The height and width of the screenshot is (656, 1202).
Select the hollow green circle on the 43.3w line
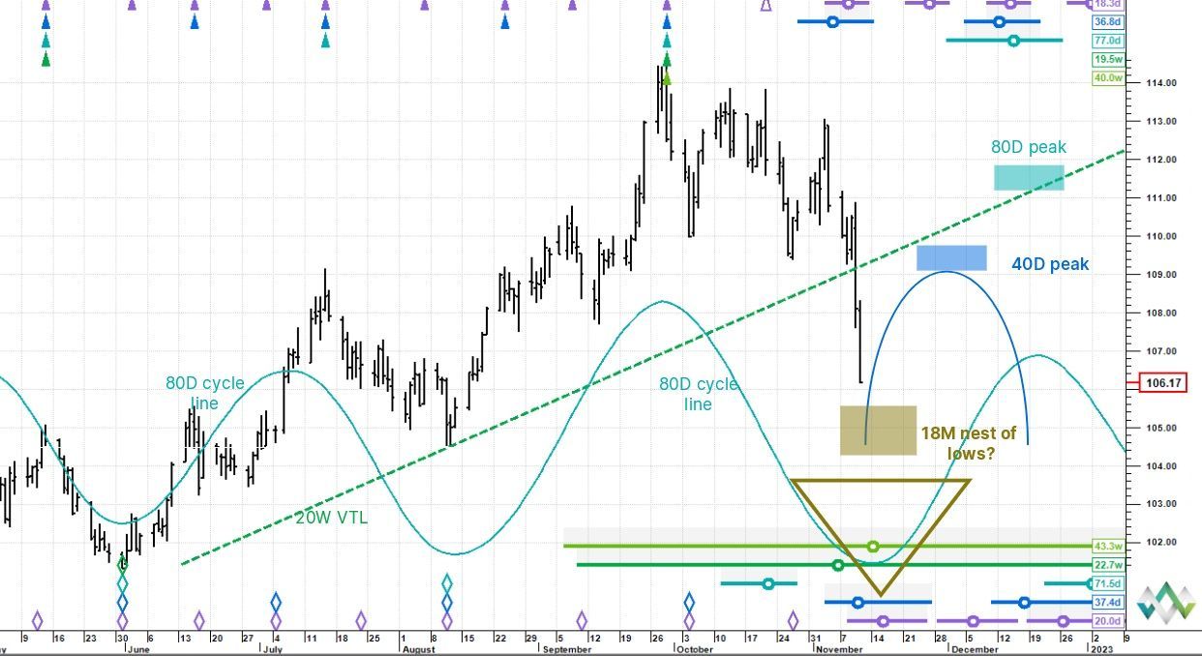coord(873,547)
